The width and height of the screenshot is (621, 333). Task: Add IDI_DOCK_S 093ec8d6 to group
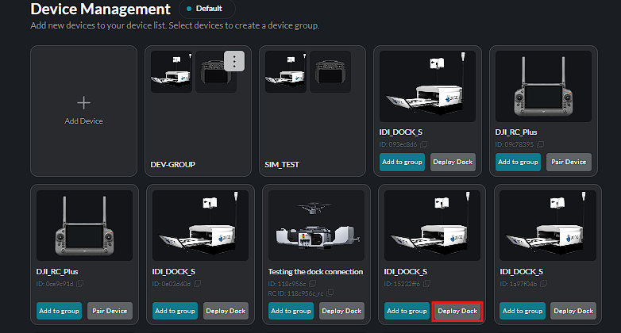(x=402, y=163)
